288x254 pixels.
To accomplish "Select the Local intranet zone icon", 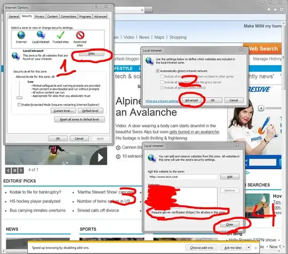I will (41, 35).
